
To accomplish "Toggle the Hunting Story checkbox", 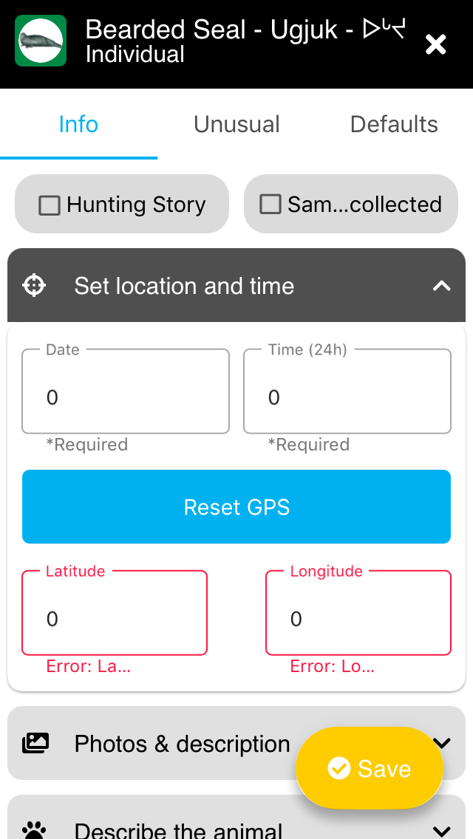I will point(50,205).
